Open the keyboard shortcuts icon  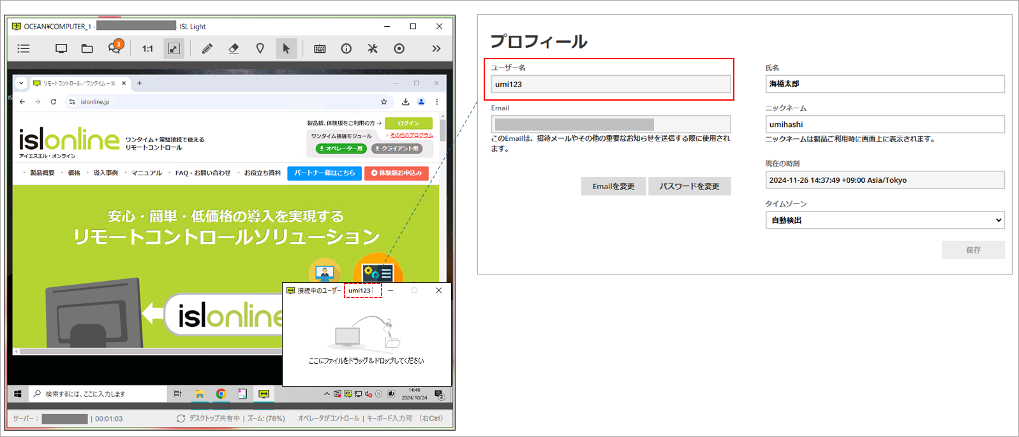(320, 48)
